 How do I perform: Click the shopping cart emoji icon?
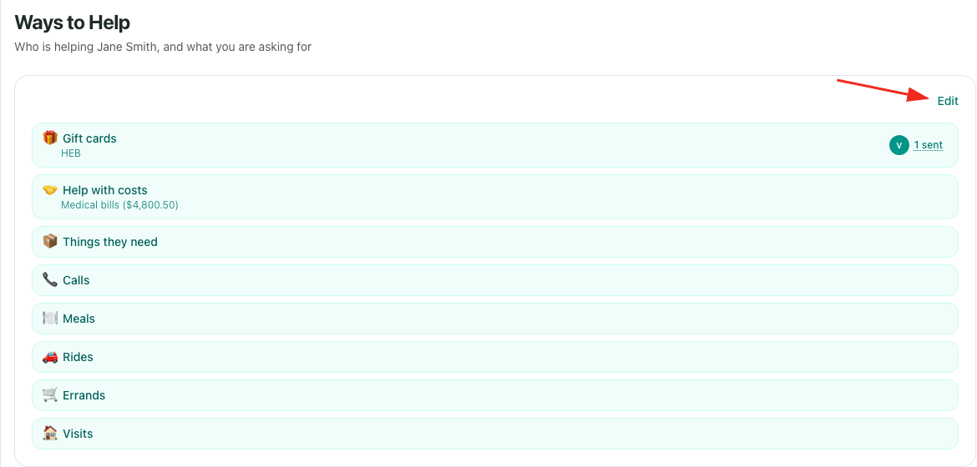pos(50,394)
